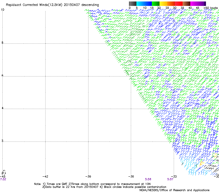Click the orange 25-30 knots color segment

click(171, 4)
